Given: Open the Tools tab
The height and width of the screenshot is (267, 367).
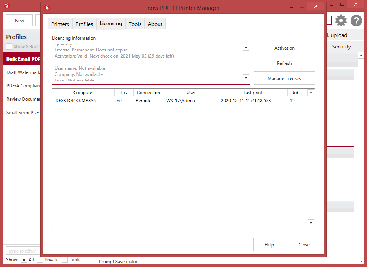Looking at the screenshot, I should [135, 24].
